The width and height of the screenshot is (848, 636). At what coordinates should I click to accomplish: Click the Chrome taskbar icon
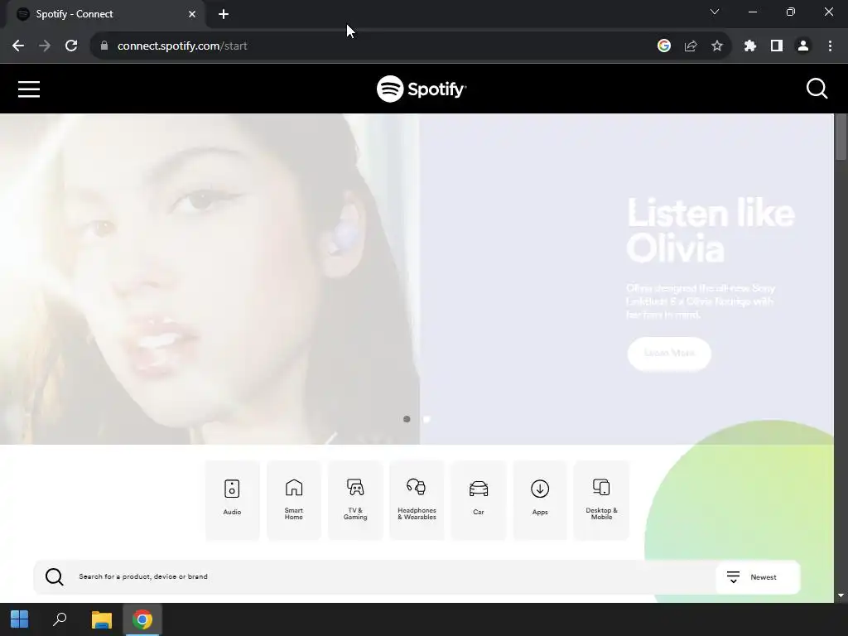coord(142,619)
